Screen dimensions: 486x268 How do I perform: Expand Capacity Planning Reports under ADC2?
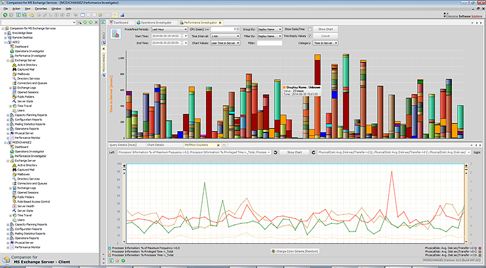click(8, 115)
